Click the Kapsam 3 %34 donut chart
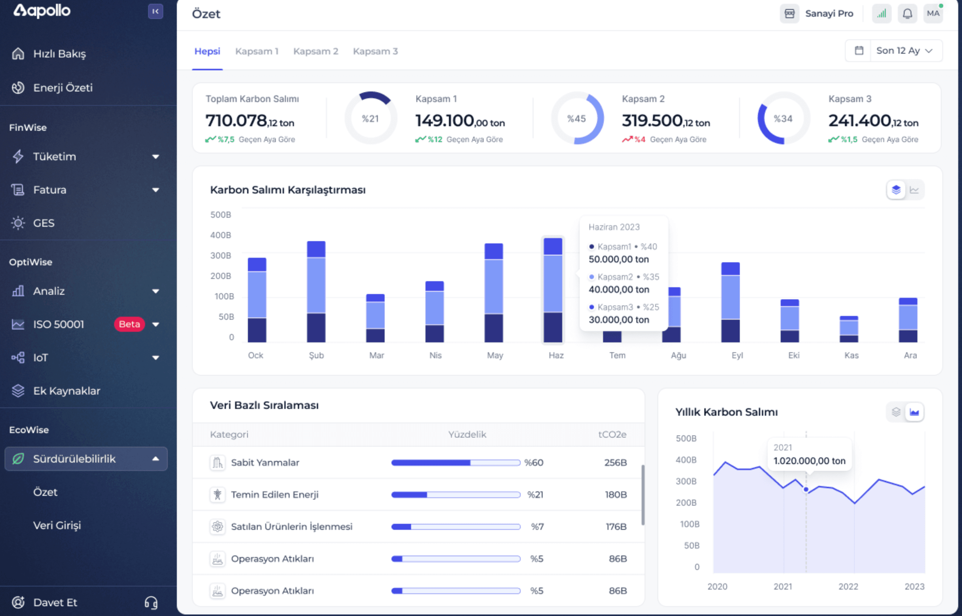The width and height of the screenshot is (962, 616). coord(783,118)
